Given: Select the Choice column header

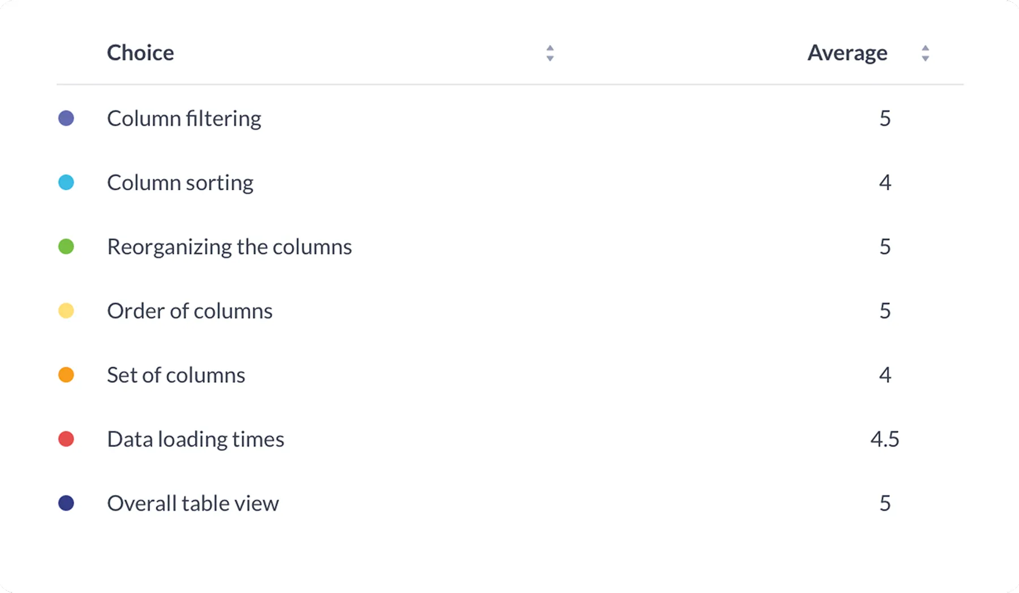Looking at the screenshot, I should (x=140, y=52).
